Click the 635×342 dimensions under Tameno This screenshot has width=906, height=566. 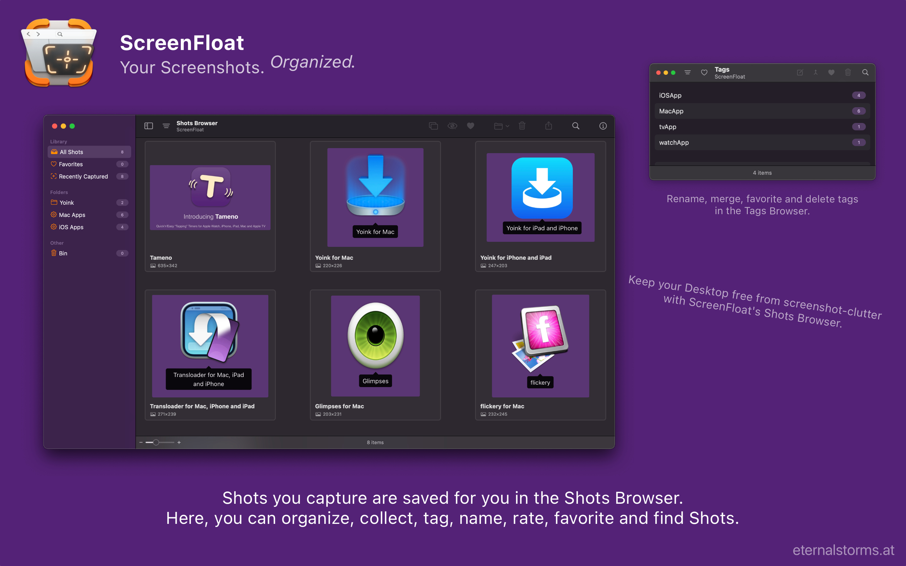[x=167, y=266]
